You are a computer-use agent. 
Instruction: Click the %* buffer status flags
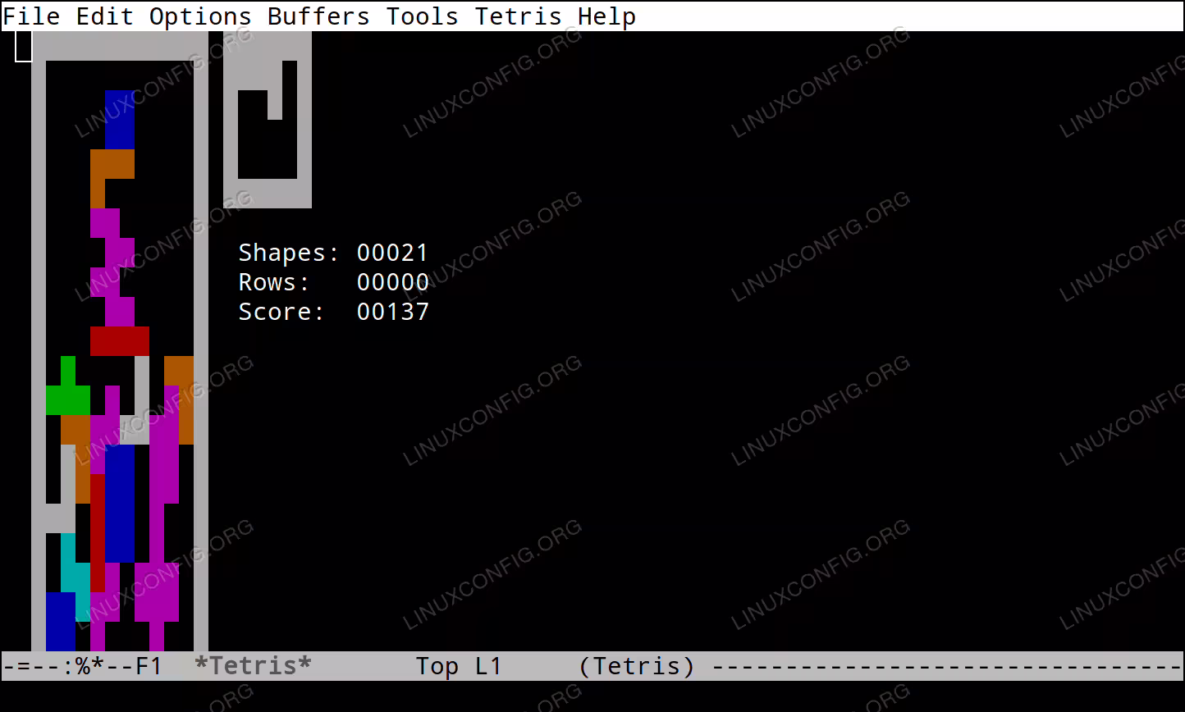90,666
